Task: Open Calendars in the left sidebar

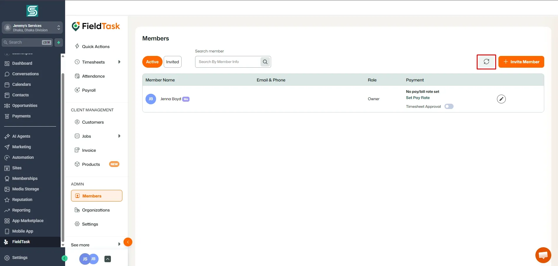Action: click(21, 84)
